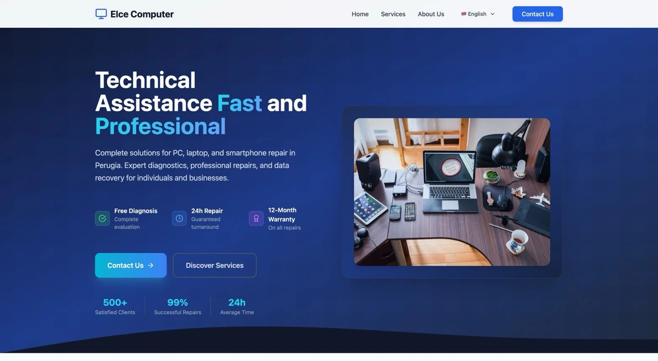Click the arrow icon inside Contact Us button

150,265
